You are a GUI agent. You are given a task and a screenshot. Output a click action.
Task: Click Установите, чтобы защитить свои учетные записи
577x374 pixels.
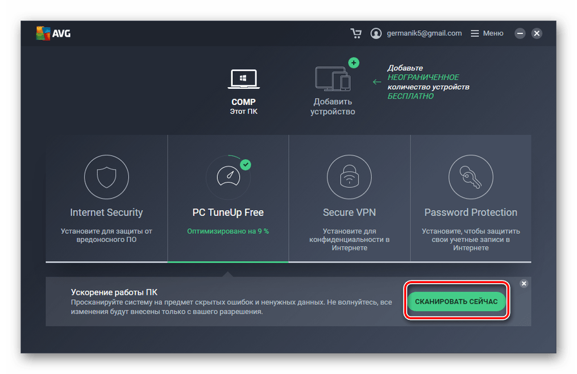click(x=471, y=239)
